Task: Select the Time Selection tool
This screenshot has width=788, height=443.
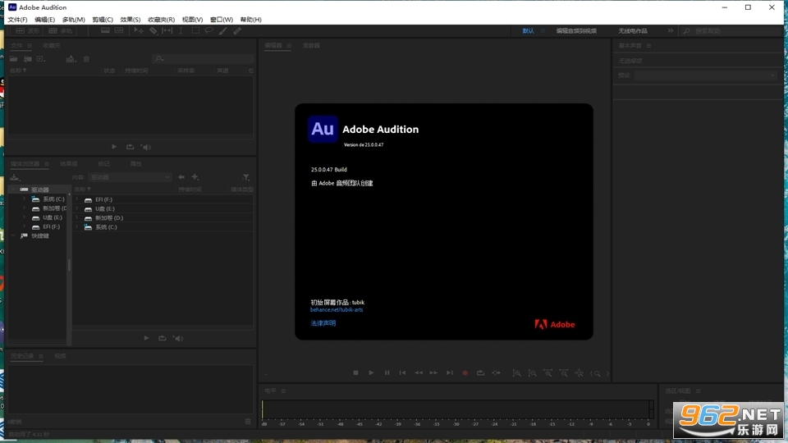Action: pos(181,30)
